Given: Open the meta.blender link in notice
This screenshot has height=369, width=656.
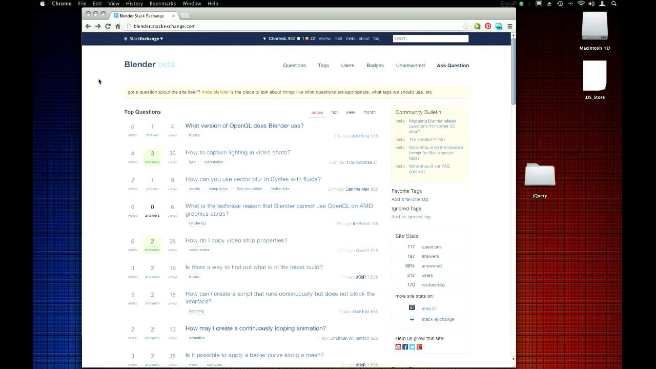Looking at the screenshot, I should click(x=215, y=92).
